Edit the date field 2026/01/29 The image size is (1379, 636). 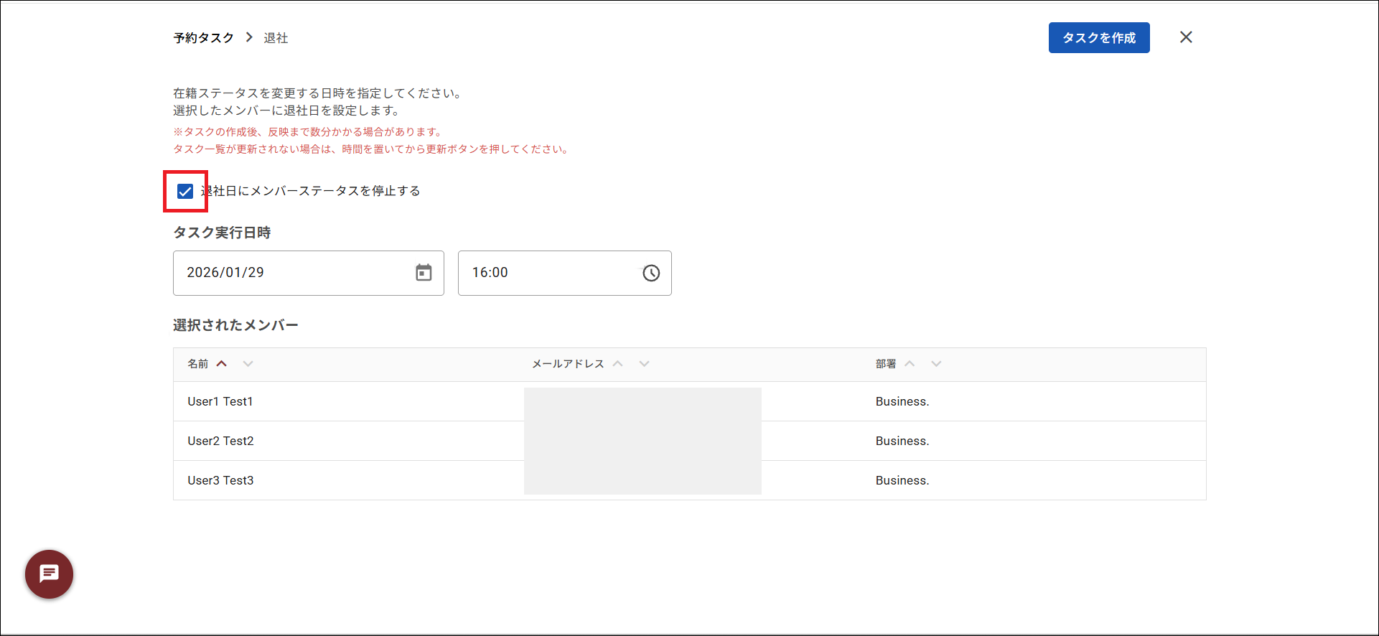[309, 273]
